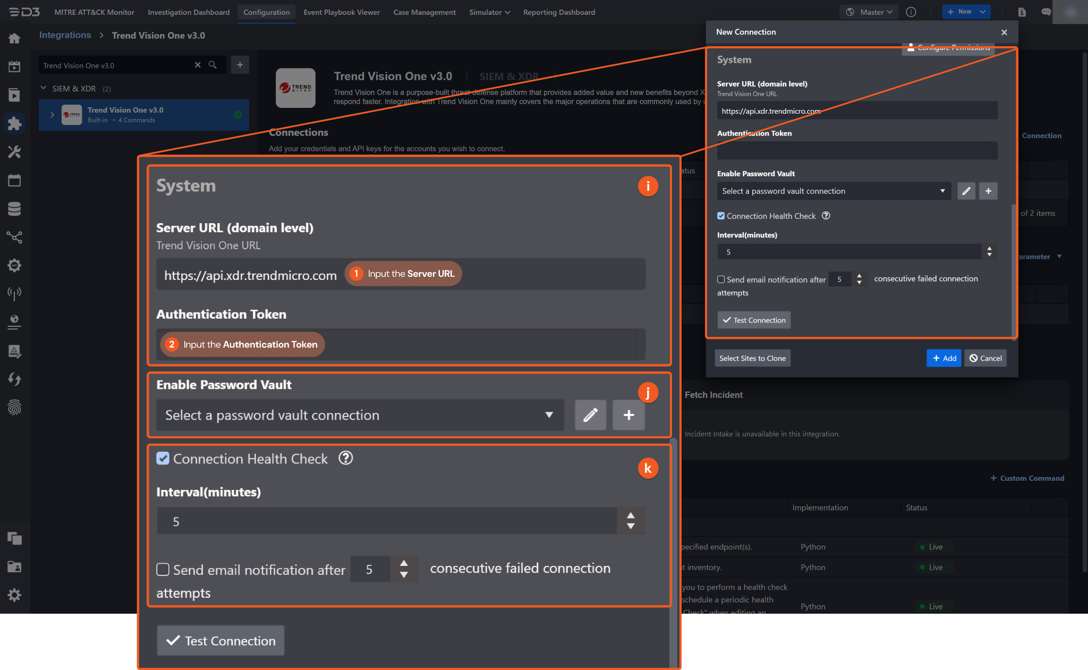
Task: Enable Send email notification checkbox
Action: tap(721, 279)
